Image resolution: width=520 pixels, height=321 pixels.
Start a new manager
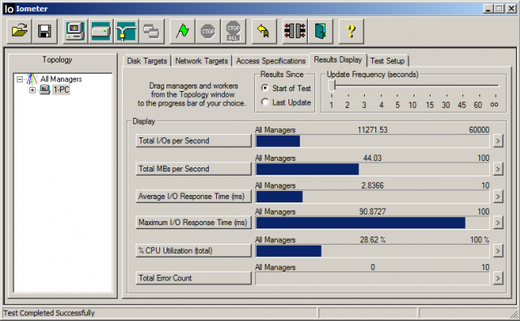point(76,31)
